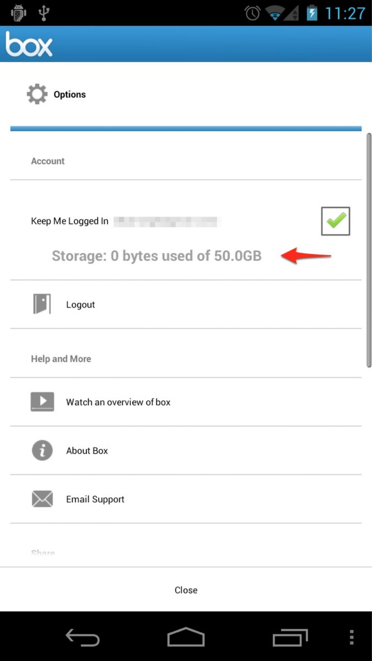372x661 pixels.
Task: Tap the Storage usage text
Action: point(156,256)
